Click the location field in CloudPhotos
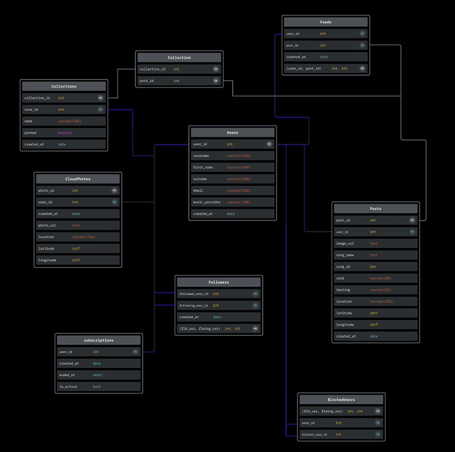 click(78, 237)
